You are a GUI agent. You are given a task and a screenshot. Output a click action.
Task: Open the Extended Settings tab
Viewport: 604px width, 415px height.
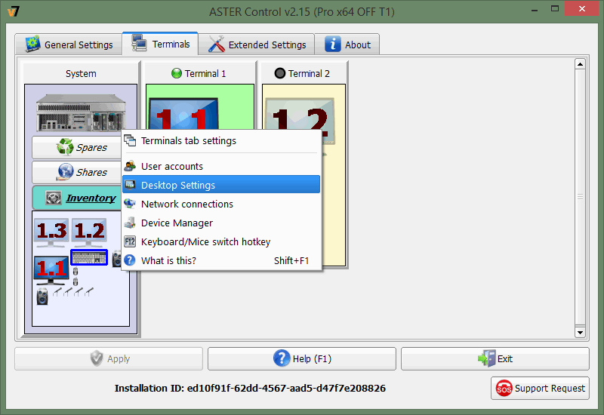click(x=257, y=45)
